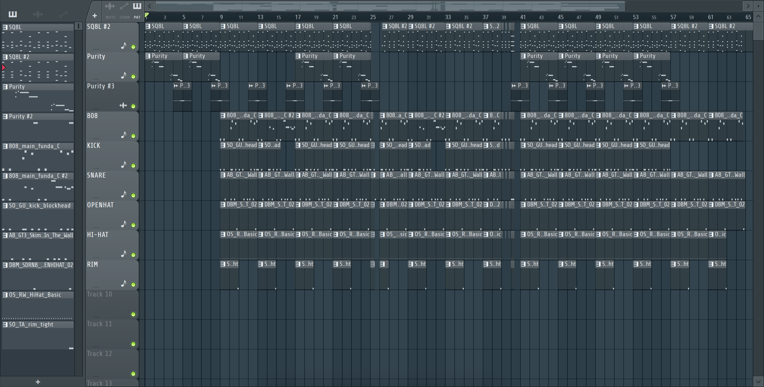Image resolution: width=764 pixels, height=387 pixels.
Task: Click note icon on HI-HAT track
Action: [124, 253]
